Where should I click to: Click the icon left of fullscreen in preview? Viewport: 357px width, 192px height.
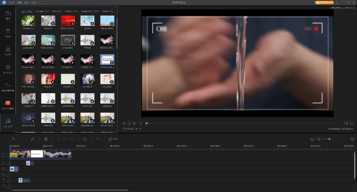pyautogui.click(x=346, y=123)
